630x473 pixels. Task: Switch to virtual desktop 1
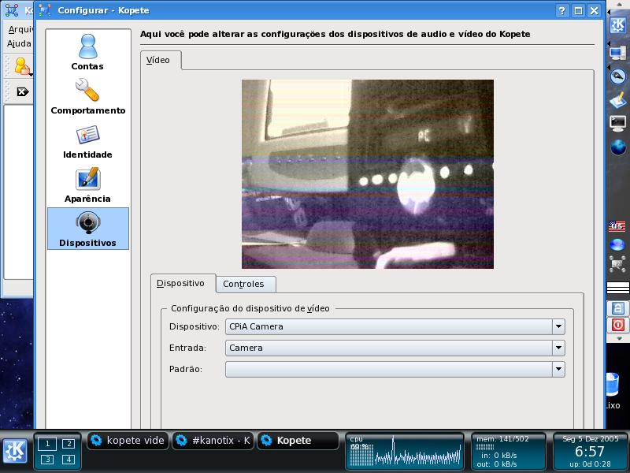pos(47,444)
